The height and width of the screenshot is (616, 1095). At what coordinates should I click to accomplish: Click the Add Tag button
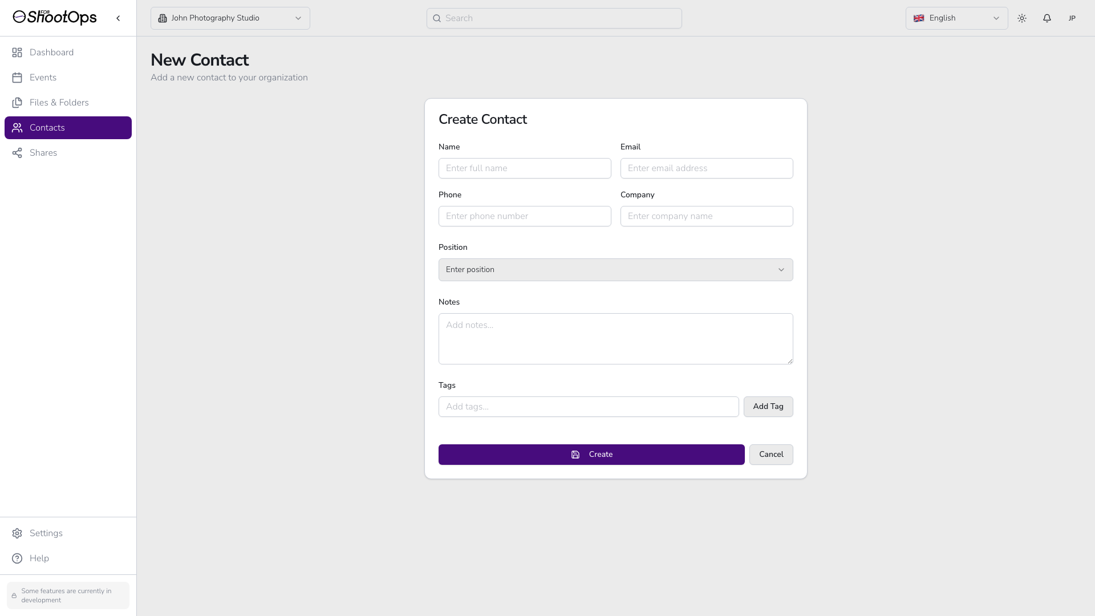tap(768, 407)
